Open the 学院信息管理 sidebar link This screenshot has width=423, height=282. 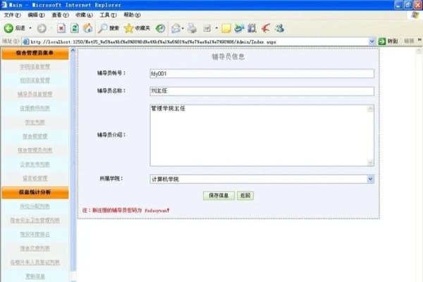pos(35,66)
